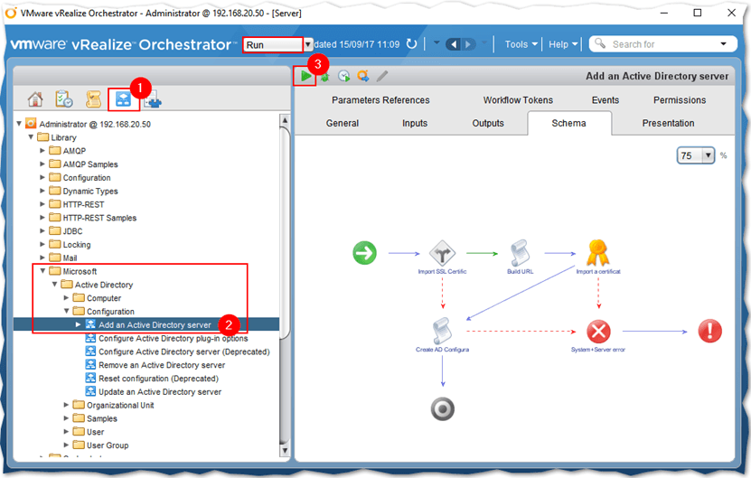
Task: Start the workflow with green play icon
Action: click(x=305, y=76)
